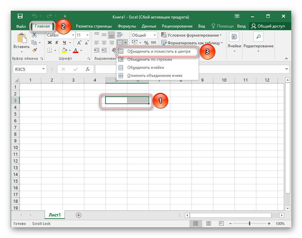Toggle bottom vertical alignment
The image size is (302, 238).
coord(111,35)
